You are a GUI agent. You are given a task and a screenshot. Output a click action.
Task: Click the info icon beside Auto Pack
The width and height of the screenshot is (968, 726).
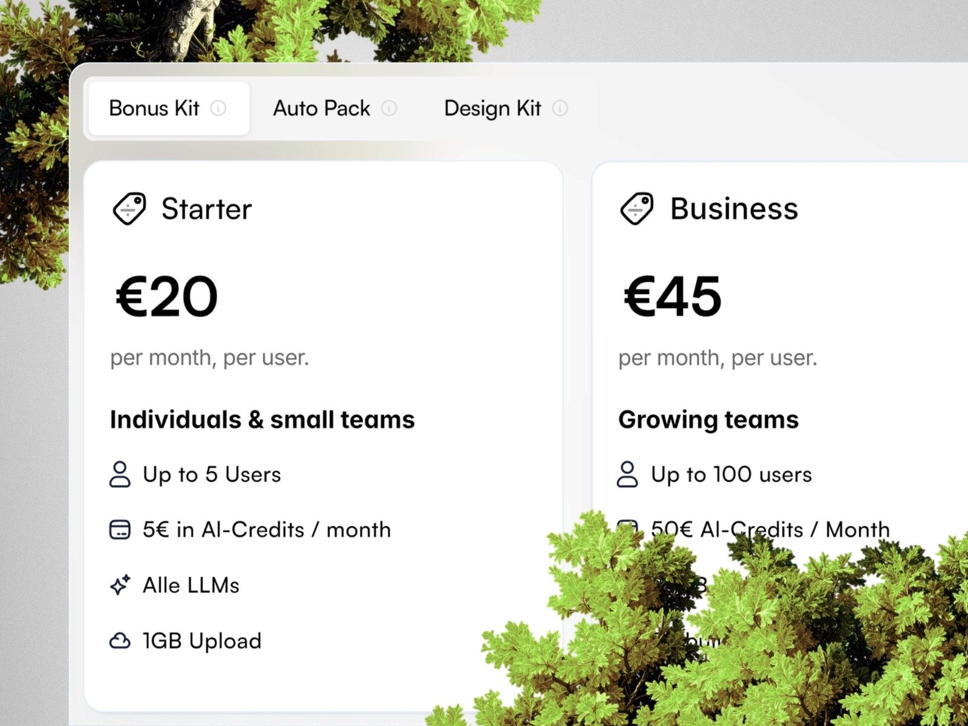389,108
